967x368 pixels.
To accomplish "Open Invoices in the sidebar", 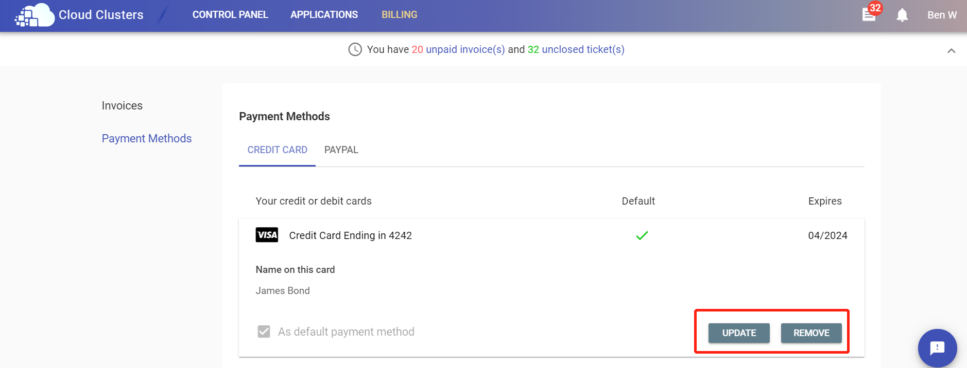I will pyautogui.click(x=122, y=105).
